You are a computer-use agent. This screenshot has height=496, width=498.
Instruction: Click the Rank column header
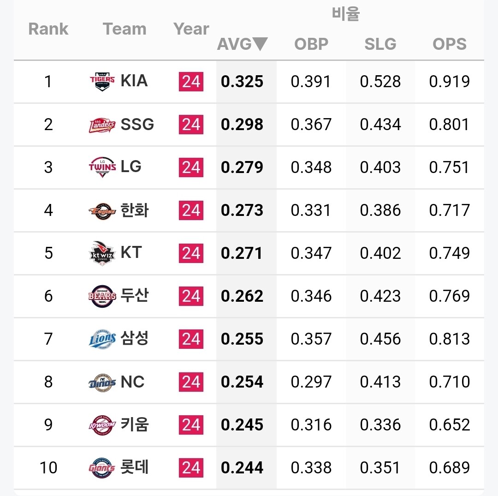click(x=48, y=29)
